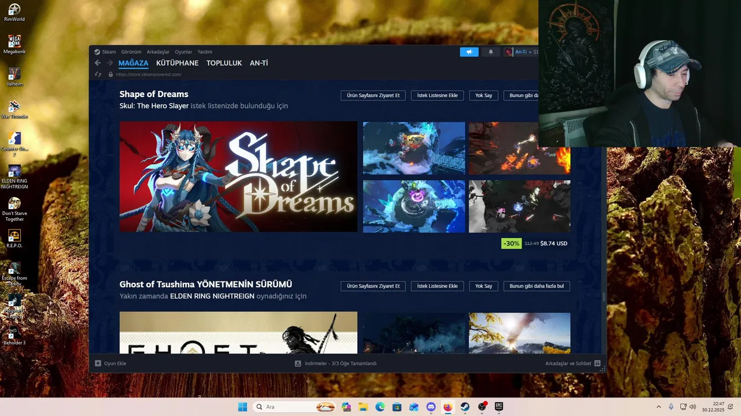Open the Arkadaşlar menu
Image resolution: width=741 pixels, height=416 pixels.
(158, 52)
